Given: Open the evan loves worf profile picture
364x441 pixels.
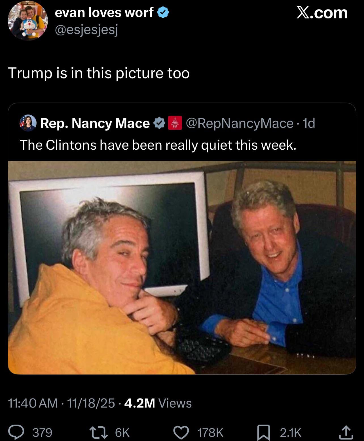Looking at the screenshot, I should pyautogui.click(x=27, y=21).
